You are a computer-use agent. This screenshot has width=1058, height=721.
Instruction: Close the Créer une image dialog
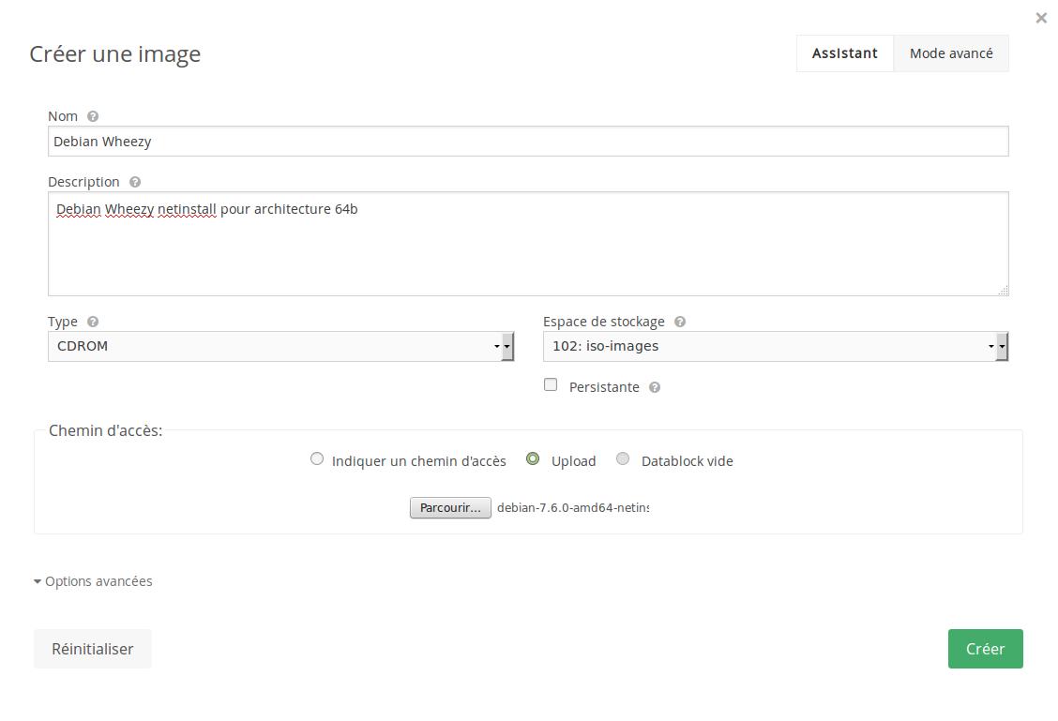[1041, 18]
